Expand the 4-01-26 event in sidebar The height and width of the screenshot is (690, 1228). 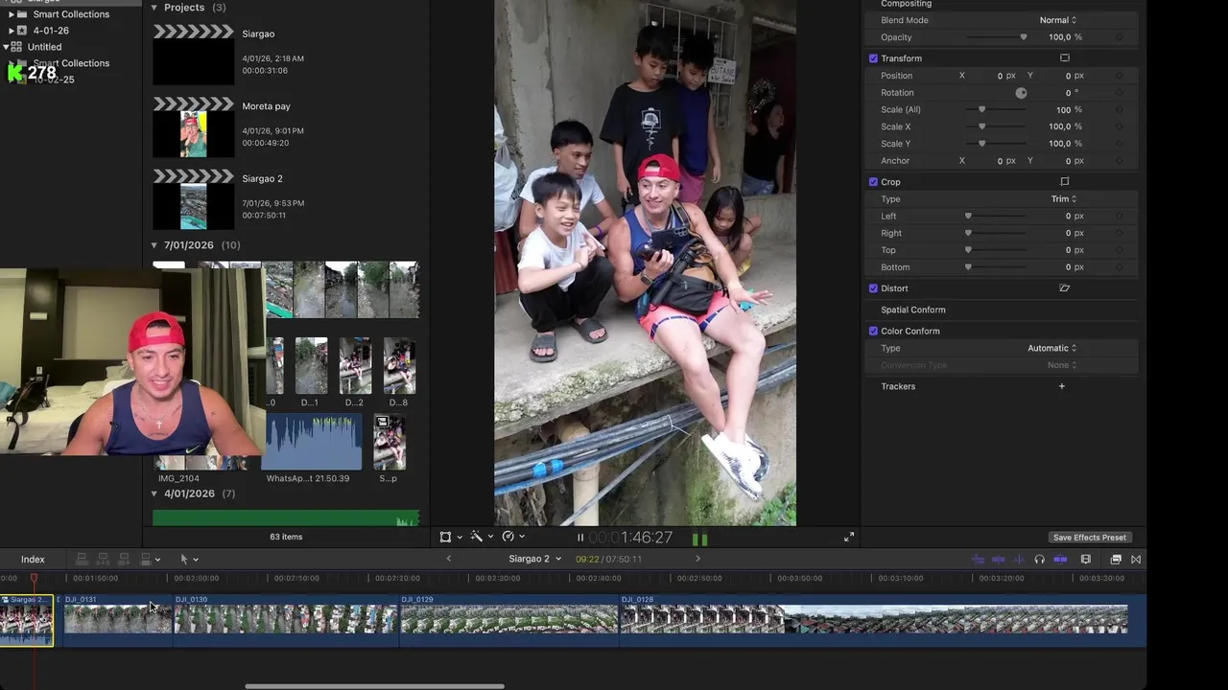click(x=12, y=31)
